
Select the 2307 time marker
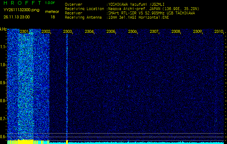point(154,32)
